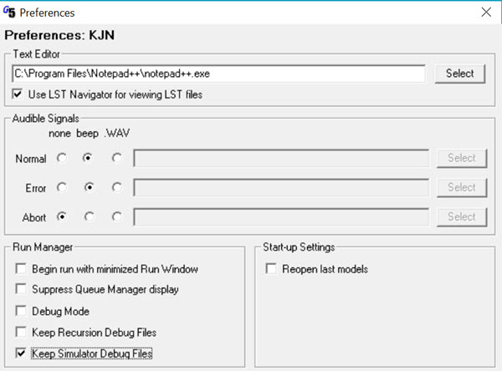This screenshot has width=502, height=371.
Task: Select beep for Normal signal
Action: coord(88,157)
